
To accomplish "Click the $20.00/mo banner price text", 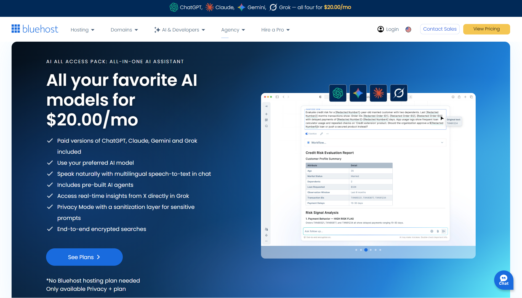I will pos(337,7).
